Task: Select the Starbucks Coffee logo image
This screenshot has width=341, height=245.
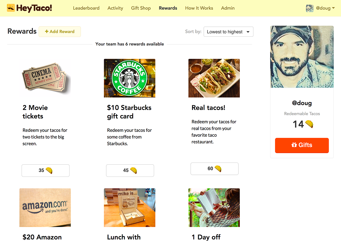Action: point(130,78)
